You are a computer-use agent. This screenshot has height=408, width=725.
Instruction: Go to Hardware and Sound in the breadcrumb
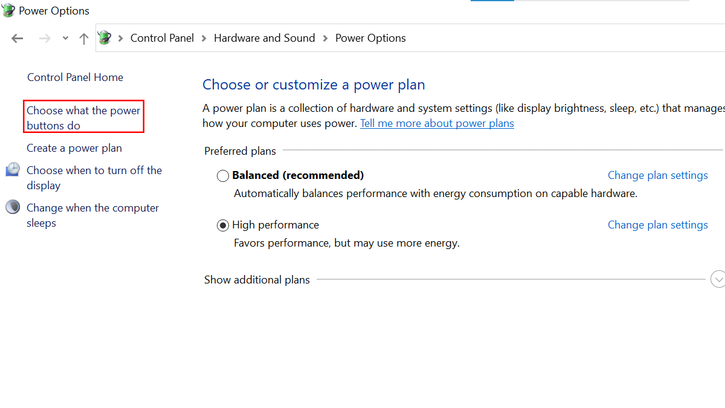pyautogui.click(x=264, y=38)
